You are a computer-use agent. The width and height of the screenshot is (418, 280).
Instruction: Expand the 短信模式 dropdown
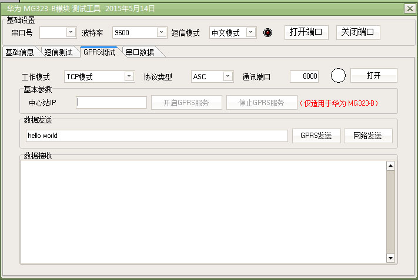pyautogui.click(x=251, y=33)
